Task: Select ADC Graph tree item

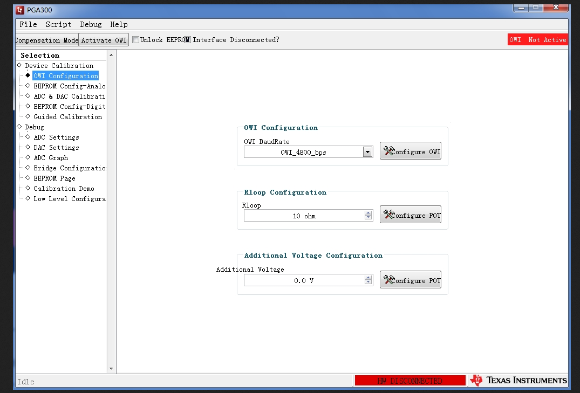Action: (51, 158)
